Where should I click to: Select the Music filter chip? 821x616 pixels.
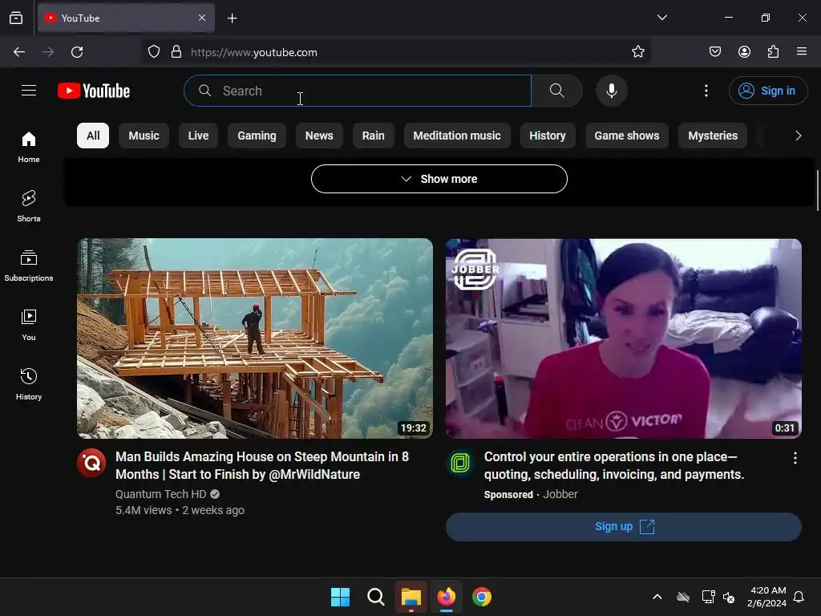click(144, 136)
